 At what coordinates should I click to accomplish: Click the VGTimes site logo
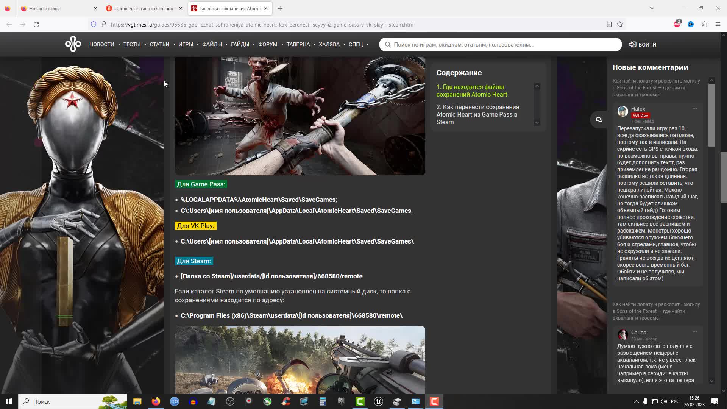click(73, 44)
